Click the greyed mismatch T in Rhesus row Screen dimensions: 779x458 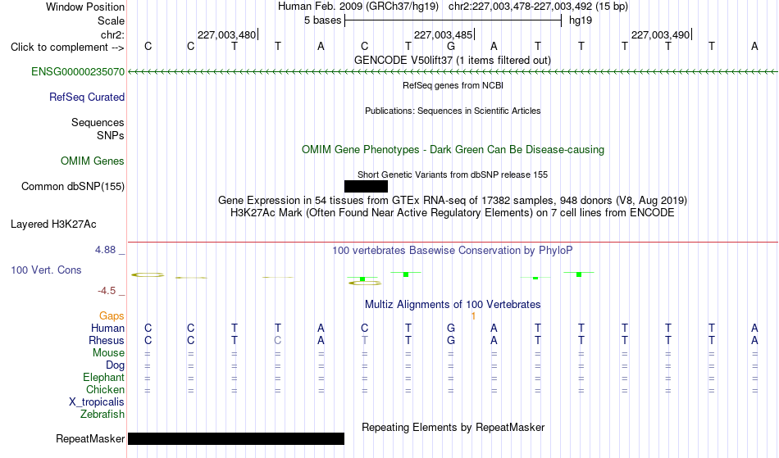pos(364,340)
